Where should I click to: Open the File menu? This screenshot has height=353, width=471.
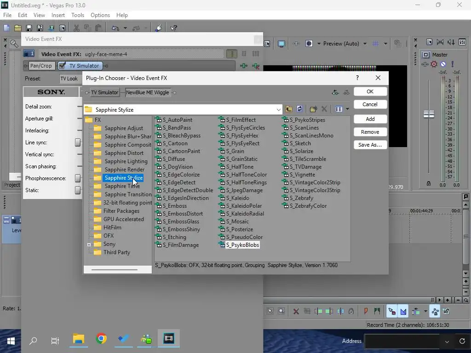pyautogui.click(x=7, y=15)
